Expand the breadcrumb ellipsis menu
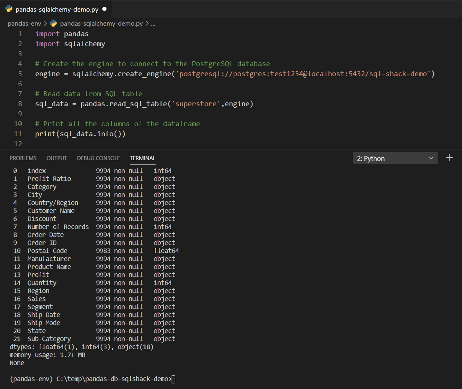 (x=153, y=24)
